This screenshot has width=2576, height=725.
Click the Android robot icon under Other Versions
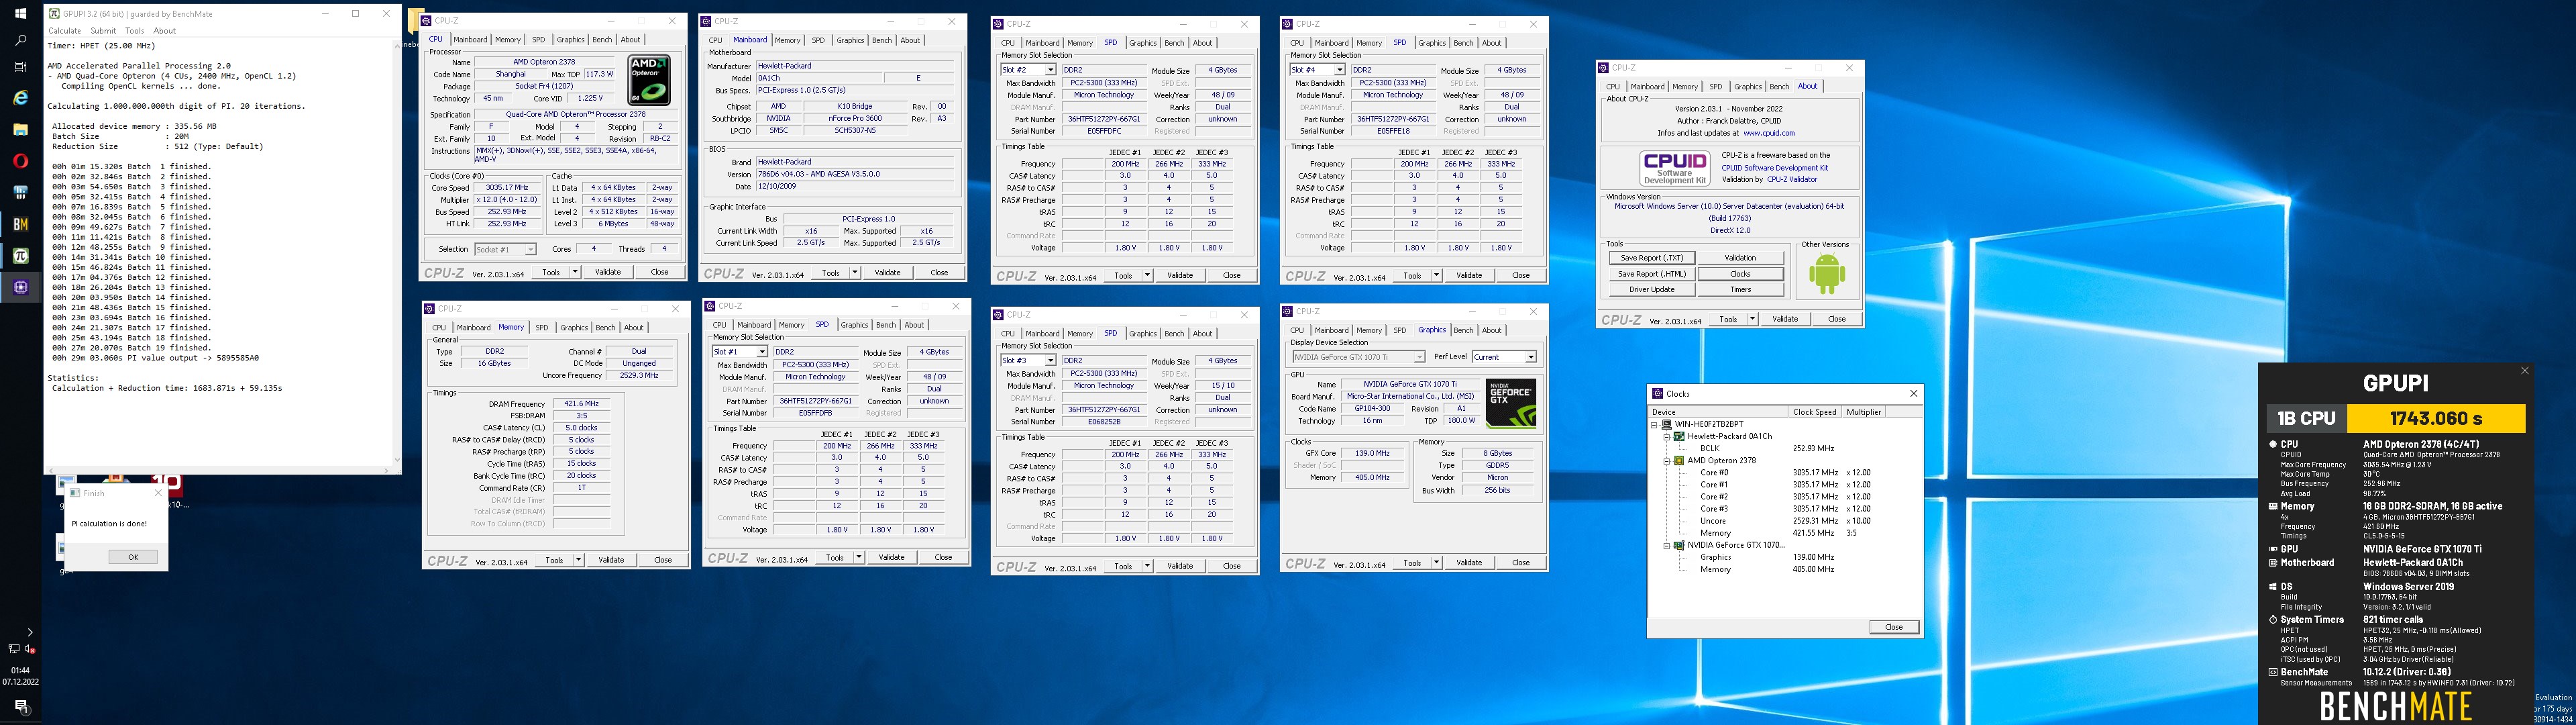[1826, 273]
